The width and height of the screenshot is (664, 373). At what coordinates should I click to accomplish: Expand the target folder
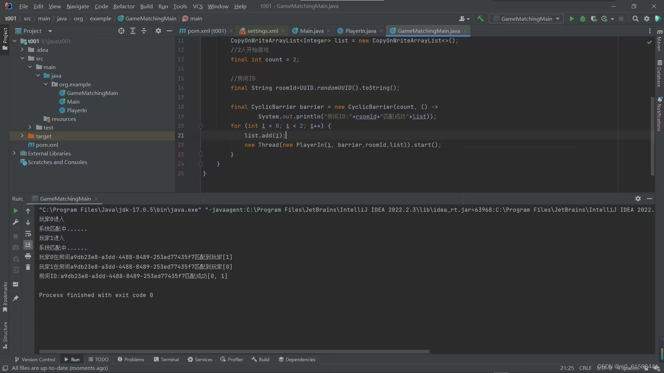22,136
